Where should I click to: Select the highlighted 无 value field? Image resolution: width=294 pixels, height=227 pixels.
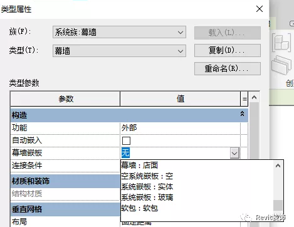coord(125,153)
